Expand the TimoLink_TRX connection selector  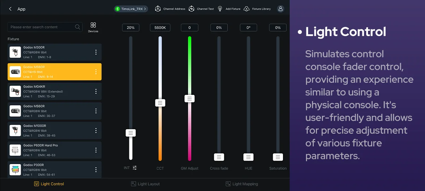click(x=131, y=9)
